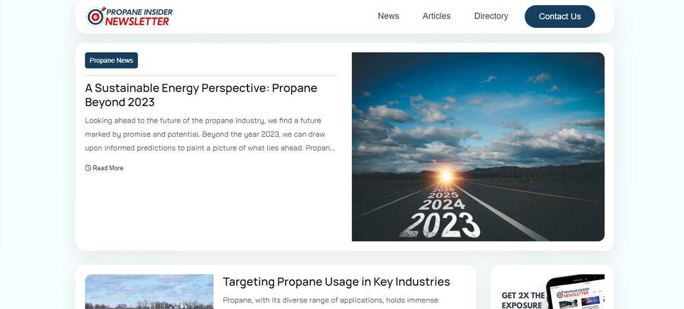Image resolution: width=684 pixels, height=309 pixels.
Task: Open article A Sustainable Energy Perspective headline
Action: click(x=201, y=95)
